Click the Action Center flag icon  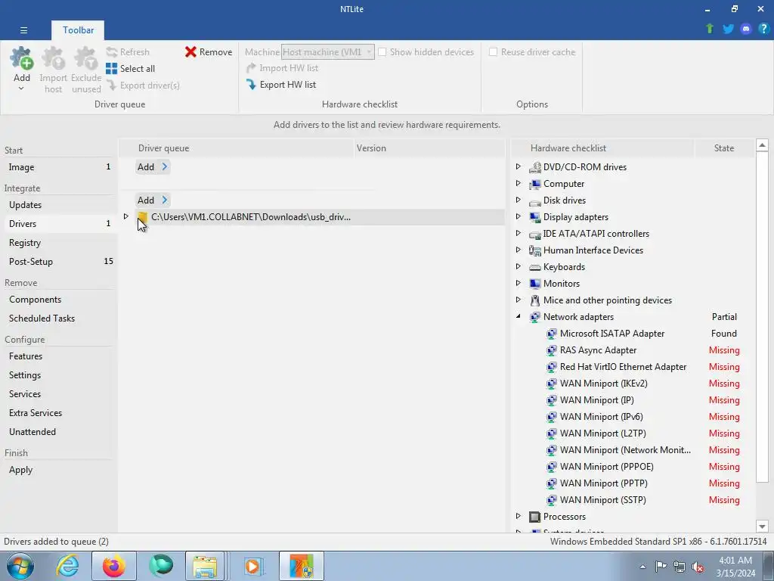[661, 567]
